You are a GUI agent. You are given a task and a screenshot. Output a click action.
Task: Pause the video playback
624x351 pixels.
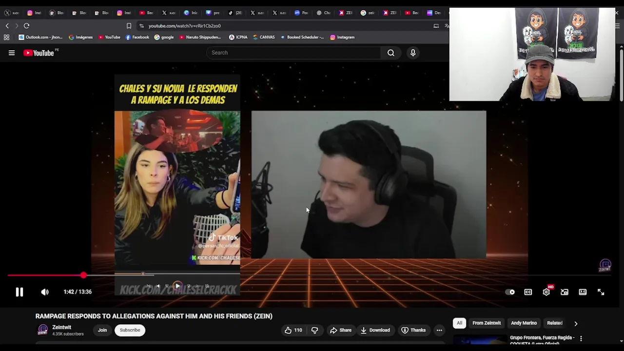[x=19, y=292]
